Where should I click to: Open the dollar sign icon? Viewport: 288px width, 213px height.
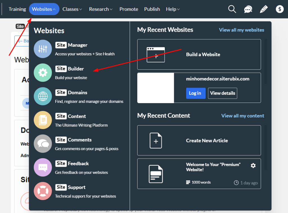coord(280,9)
